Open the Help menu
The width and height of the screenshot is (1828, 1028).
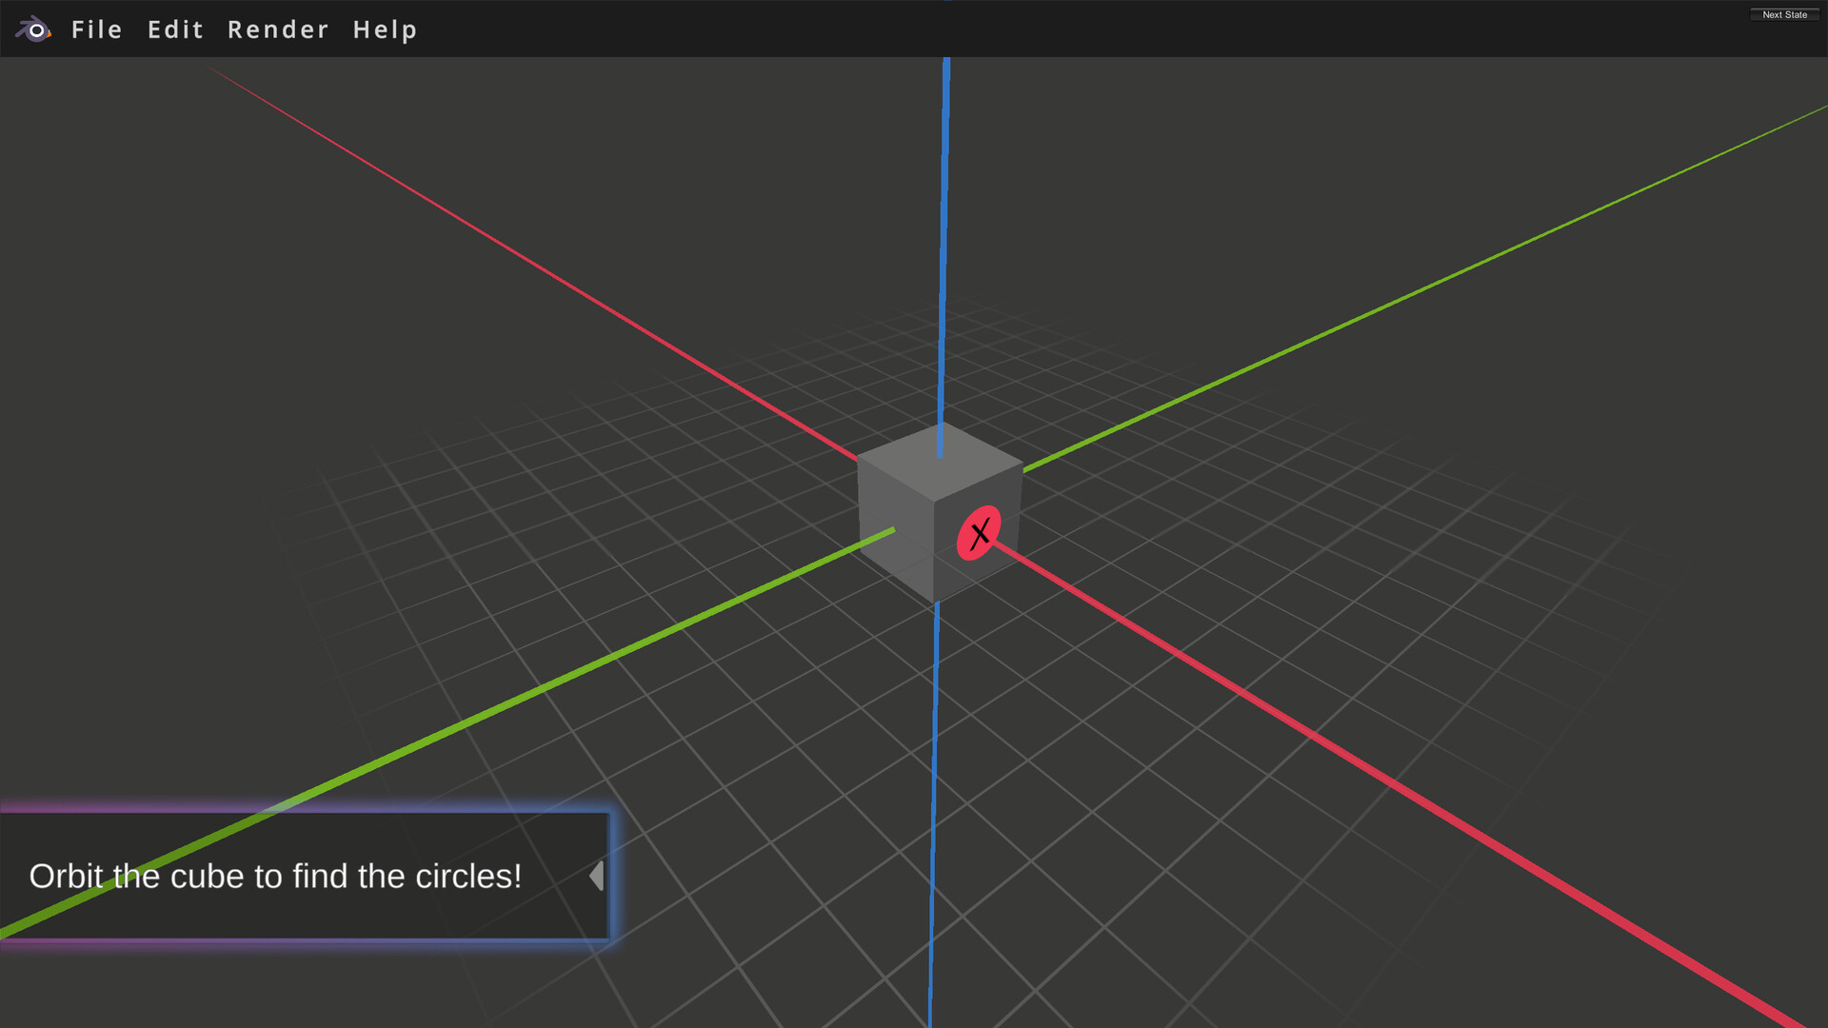[385, 30]
